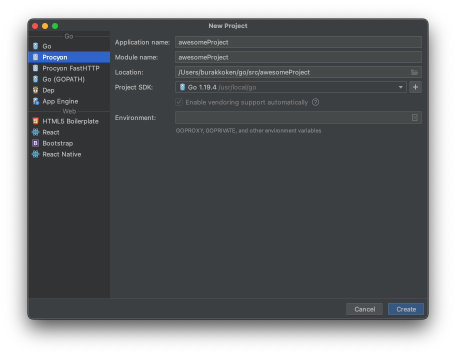
Task: Choose the Go project type
Action: [69, 46]
